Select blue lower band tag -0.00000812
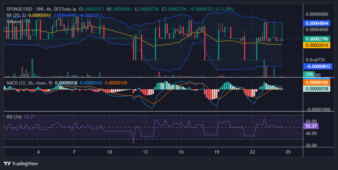Viewport: 338px width, 170px height. (318, 66)
